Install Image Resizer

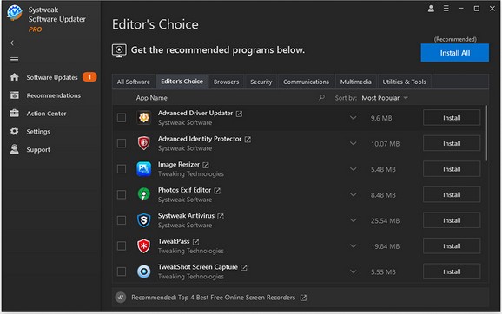452,169
